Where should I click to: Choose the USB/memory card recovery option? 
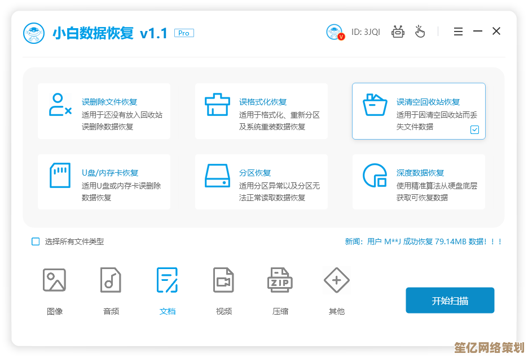click(x=104, y=182)
